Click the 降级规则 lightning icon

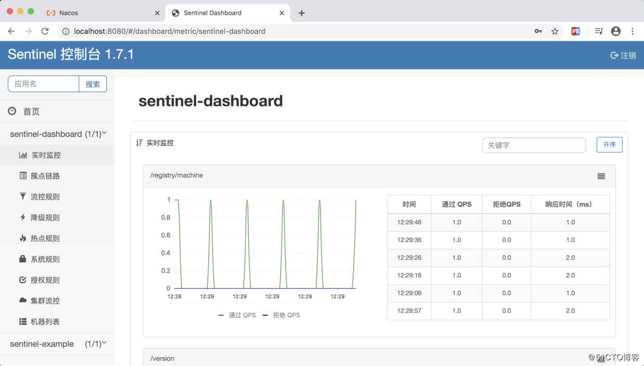pos(23,217)
